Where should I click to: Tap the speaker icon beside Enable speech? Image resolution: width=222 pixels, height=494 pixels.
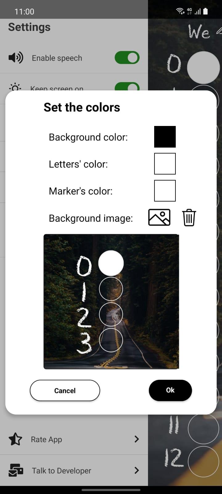[16, 57]
